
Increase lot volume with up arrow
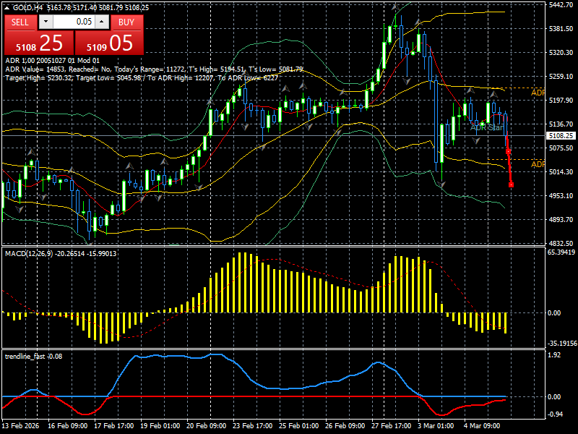(x=102, y=22)
